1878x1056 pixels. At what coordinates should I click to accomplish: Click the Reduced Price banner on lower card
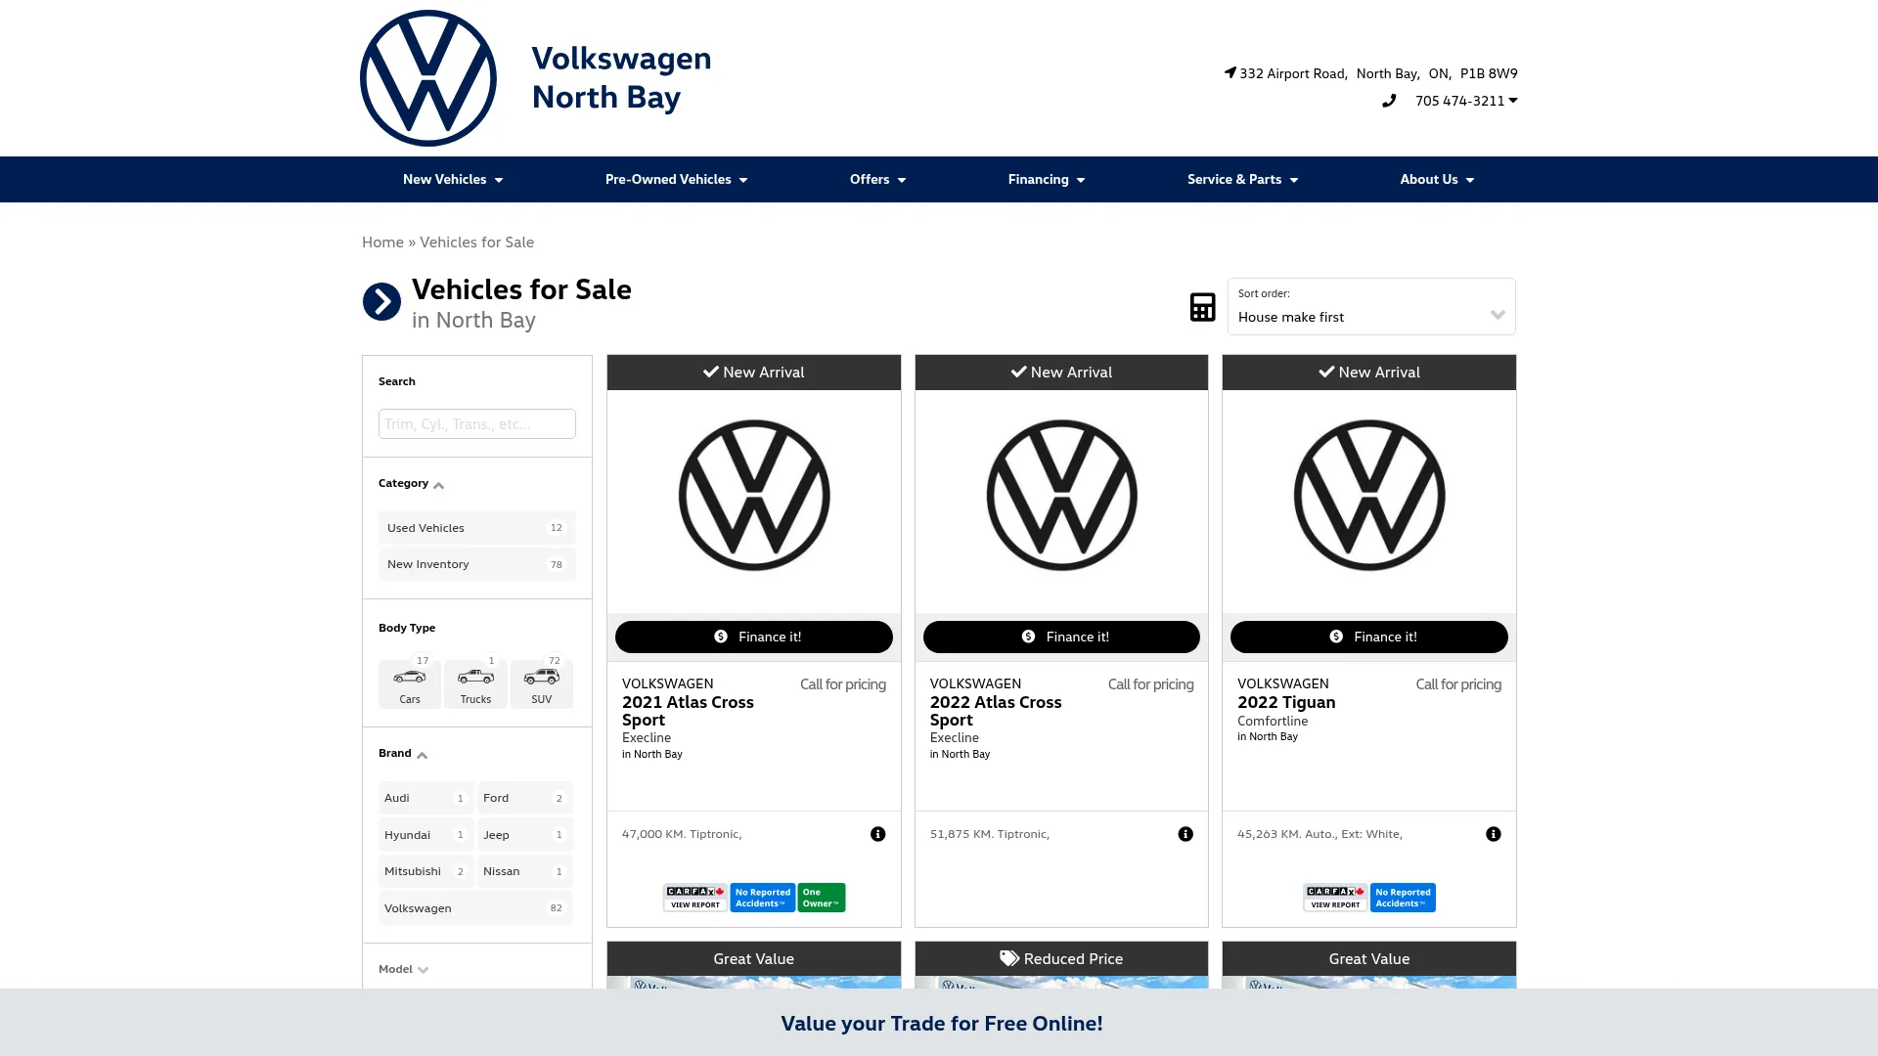1061,958
